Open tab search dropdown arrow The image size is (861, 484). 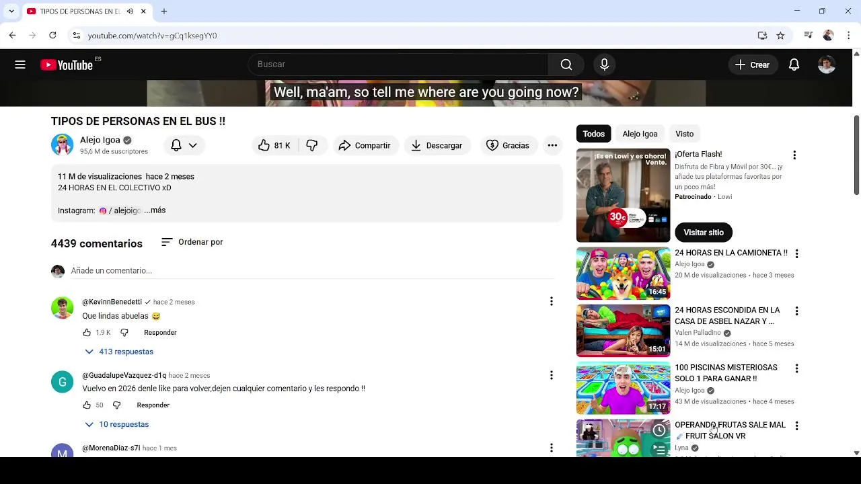tap(11, 11)
